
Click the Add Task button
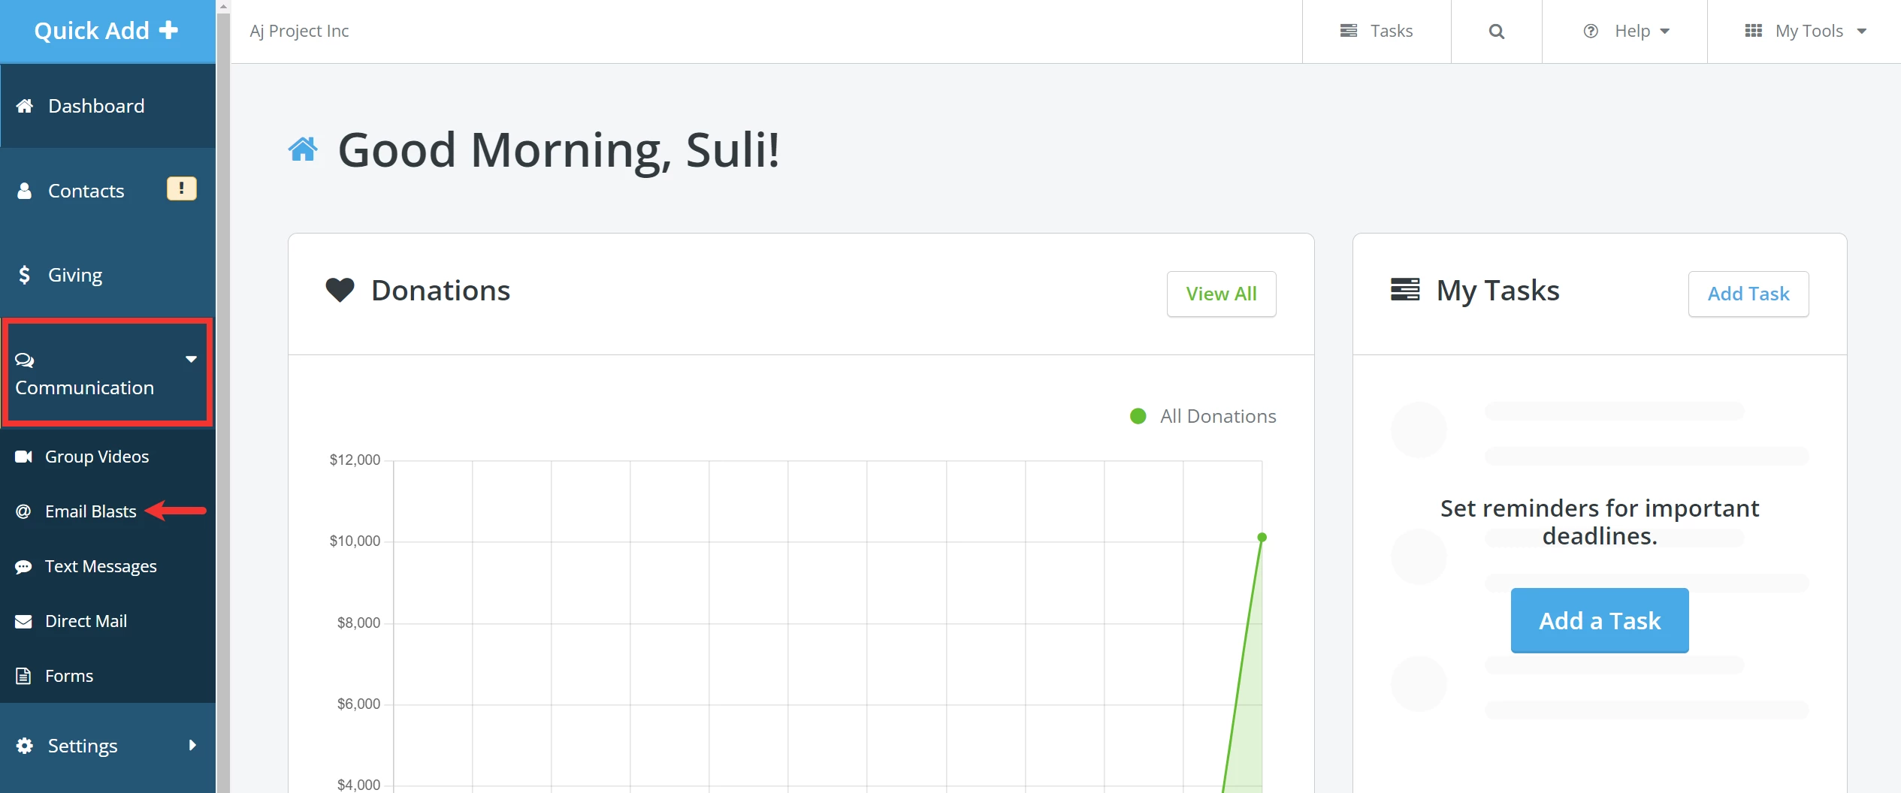pyautogui.click(x=1748, y=294)
